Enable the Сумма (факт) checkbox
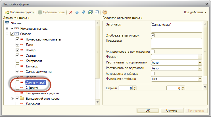This screenshot has height=117, width=211. [17, 82]
